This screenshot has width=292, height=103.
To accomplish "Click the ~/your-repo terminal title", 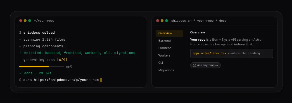I will (44, 21).
